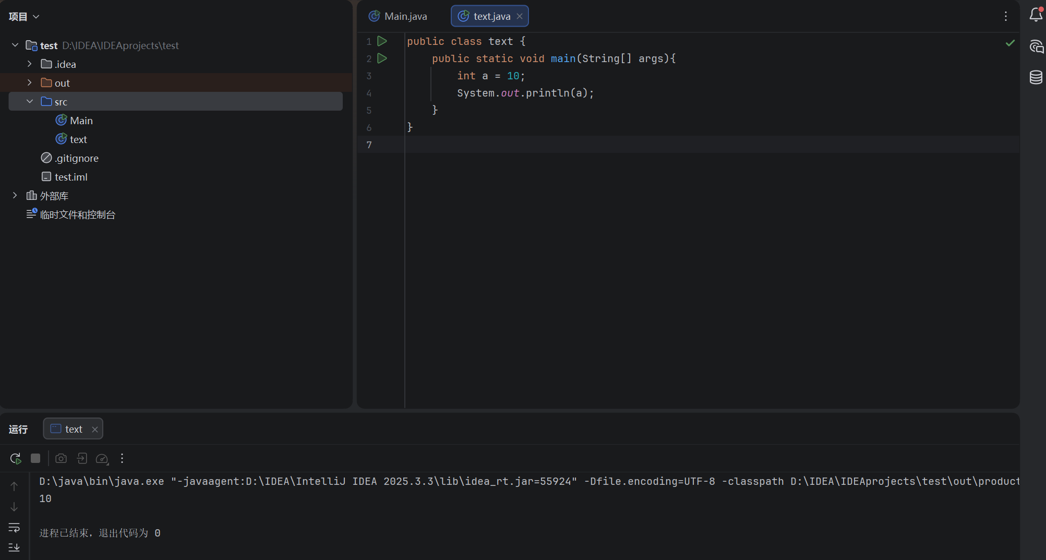This screenshot has width=1046, height=560.
Task: Collapse the src folder
Action: 30,102
